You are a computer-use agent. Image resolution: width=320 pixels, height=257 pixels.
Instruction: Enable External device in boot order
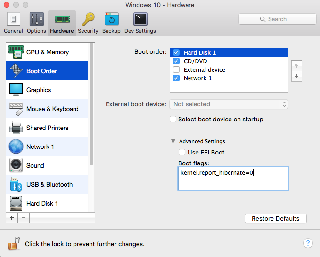(176, 70)
